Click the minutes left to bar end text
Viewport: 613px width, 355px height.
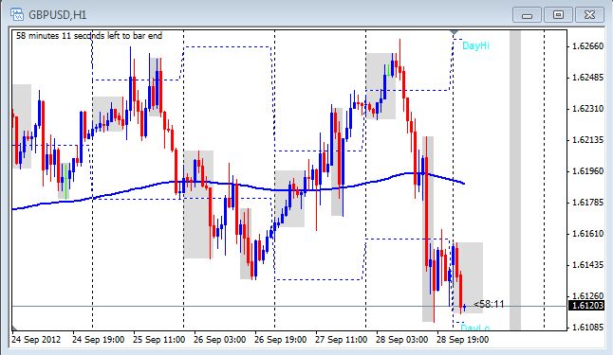tap(89, 36)
